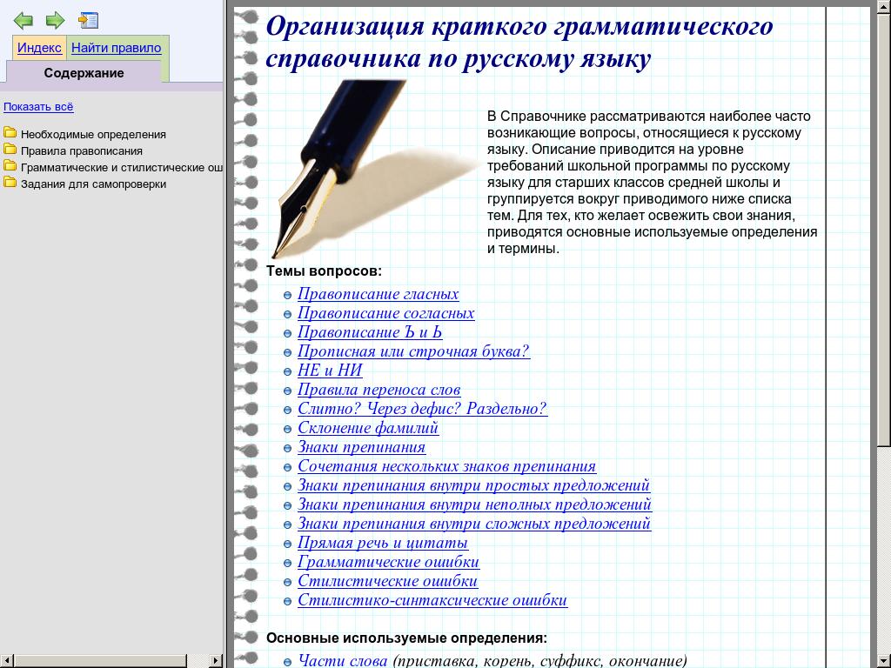The width and height of the screenshot is (891, 668).
Task: Switch to the Индекс tab
Action: point(39,48)
